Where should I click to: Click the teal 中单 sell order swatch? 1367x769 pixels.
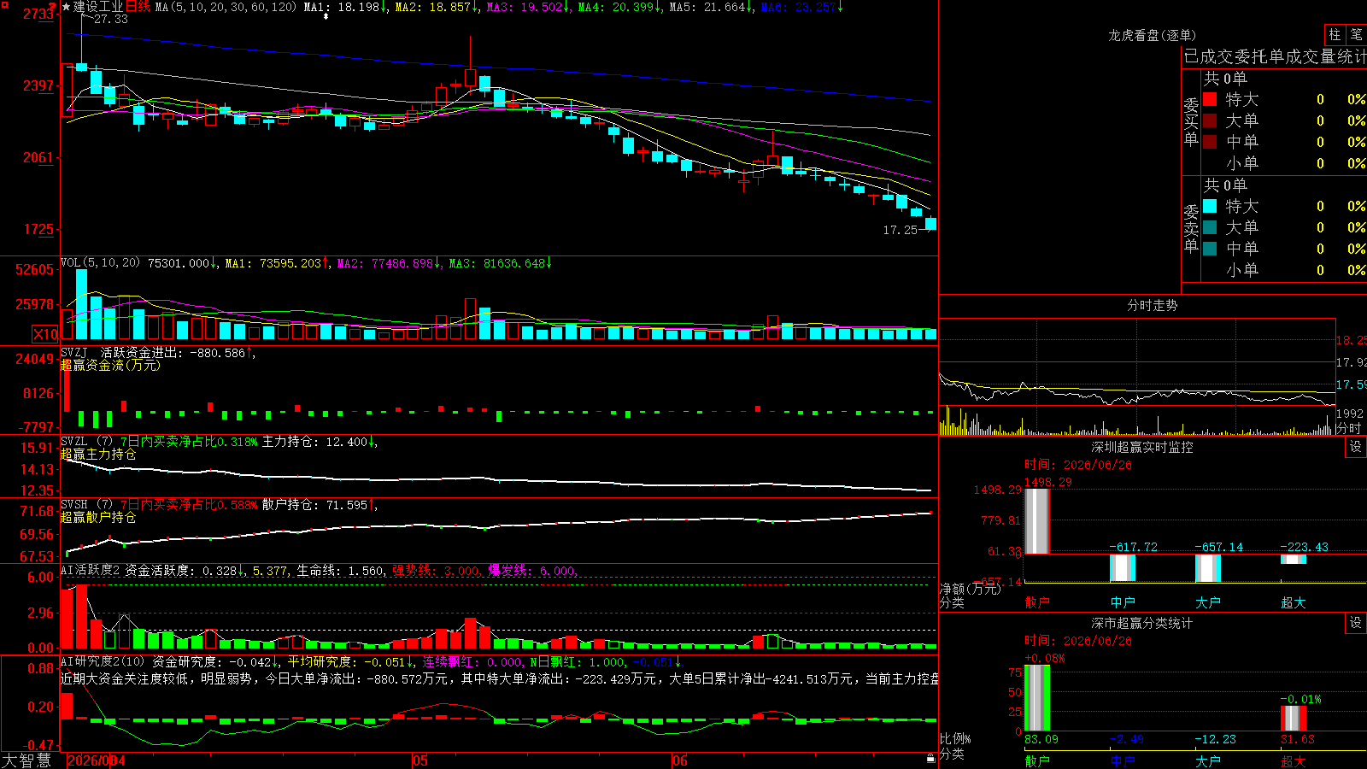[x=1210, y=248]
